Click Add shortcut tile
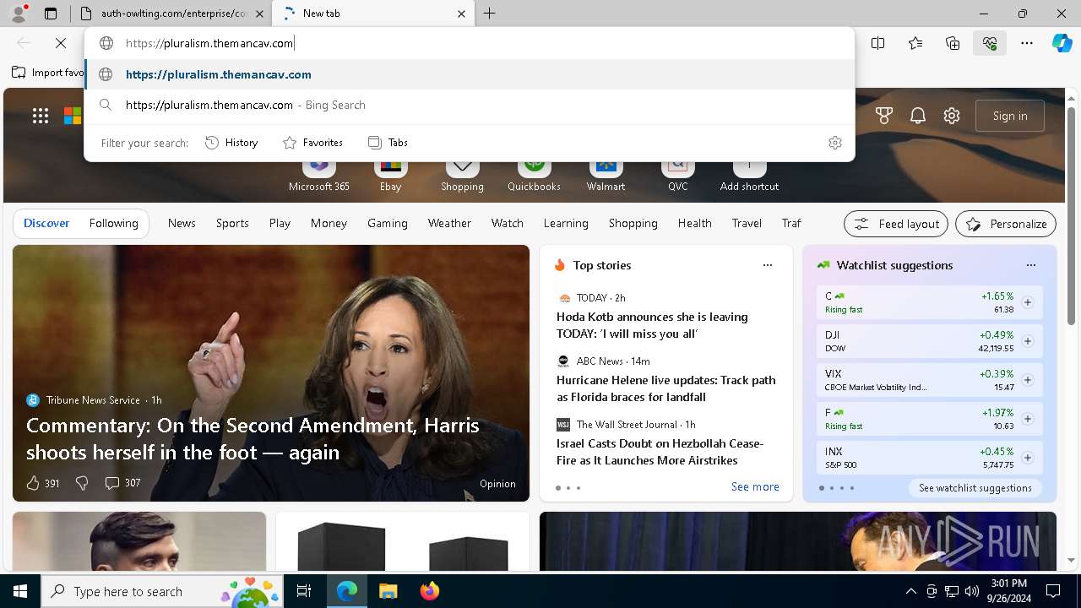Image resolution: width=1081 pixels, height=608 pixels. tap(749, 175)
